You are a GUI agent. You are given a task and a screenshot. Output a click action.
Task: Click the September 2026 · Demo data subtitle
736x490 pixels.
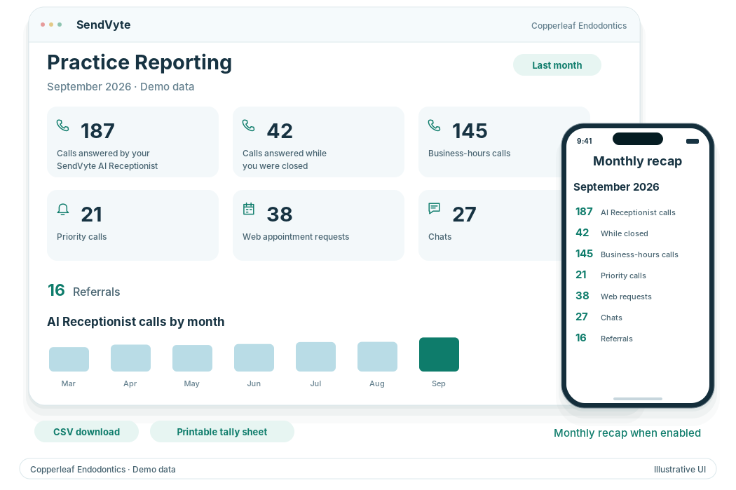pos(121,87)
